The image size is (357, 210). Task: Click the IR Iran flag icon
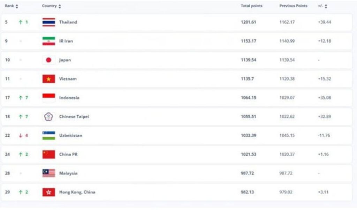[48, 41]
